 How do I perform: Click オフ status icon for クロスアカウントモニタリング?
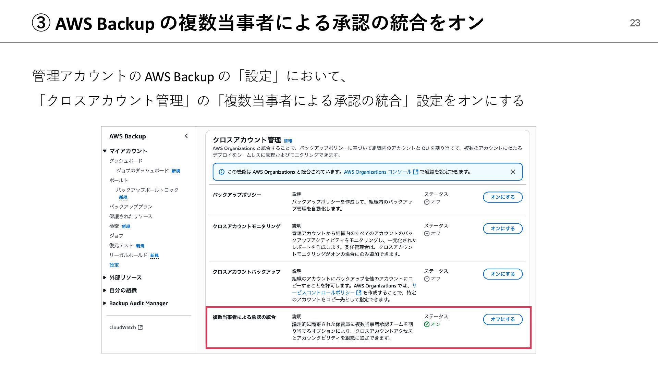[427, 233]
